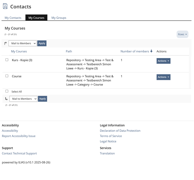Image resolution: width=194 pixels, height=180 pixels.
Task: Open the Rows dropdown
Action: [182, 34]
